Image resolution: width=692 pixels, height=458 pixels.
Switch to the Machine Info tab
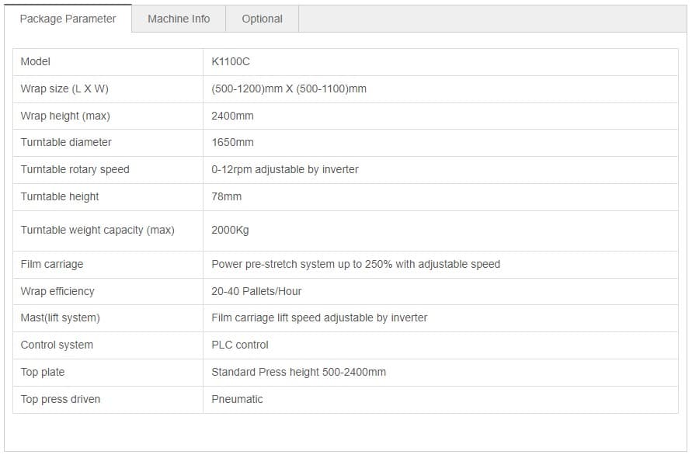pyautogui.click(x=179, y=19)
